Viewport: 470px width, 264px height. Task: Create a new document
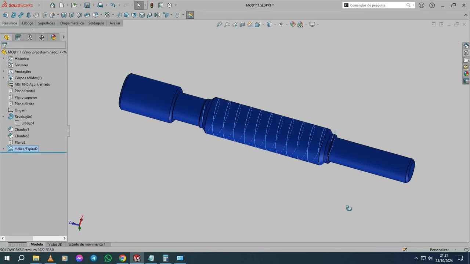(x=62, y=5)
